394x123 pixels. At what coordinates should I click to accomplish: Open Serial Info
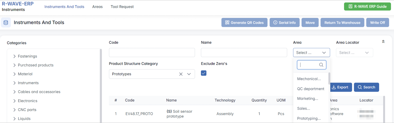coord(284,23)
